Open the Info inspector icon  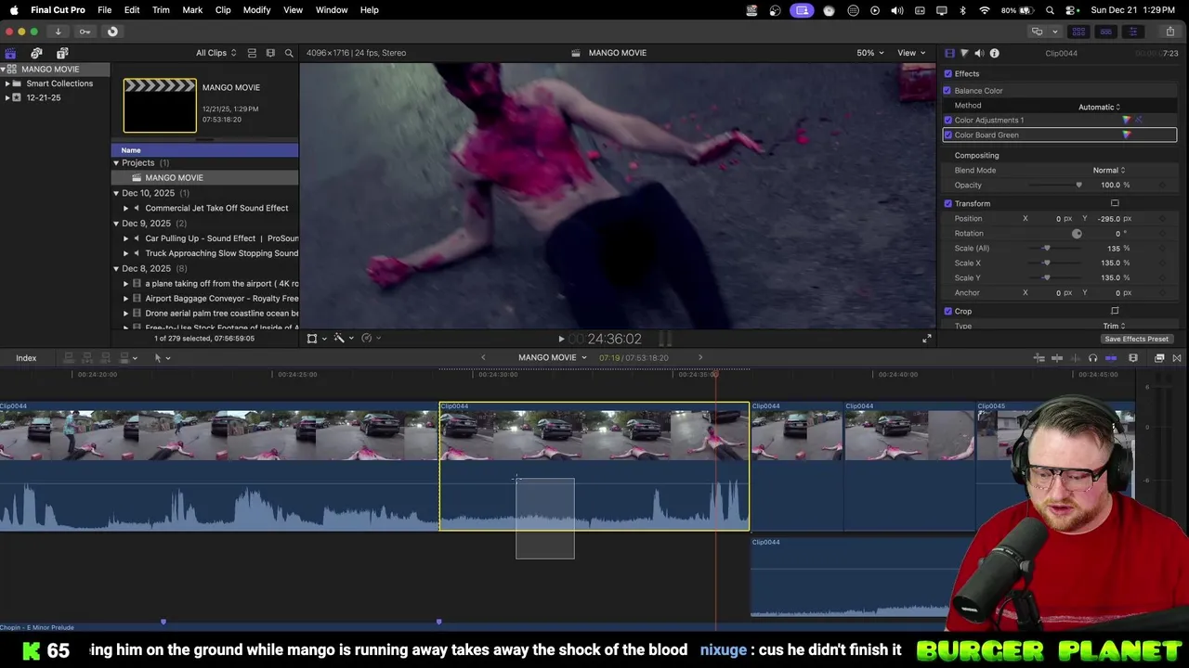994,53
